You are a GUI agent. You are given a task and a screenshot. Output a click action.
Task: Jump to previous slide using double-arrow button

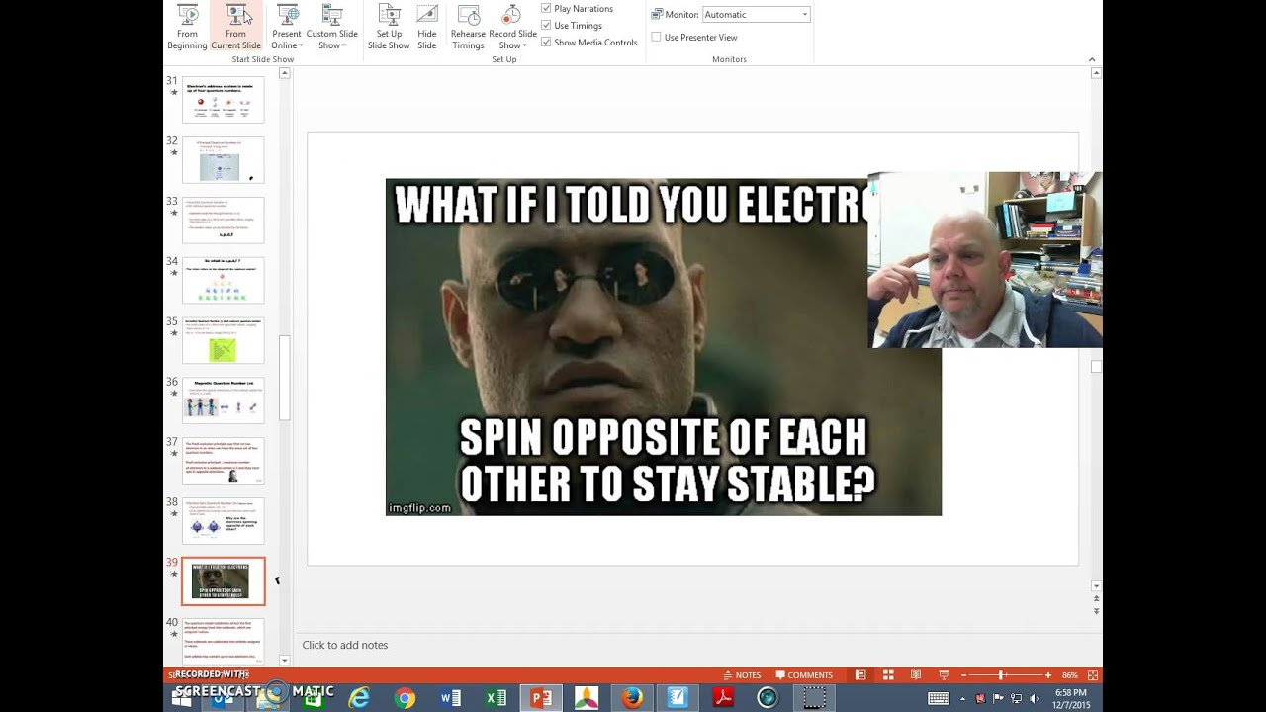(1096, 599)
